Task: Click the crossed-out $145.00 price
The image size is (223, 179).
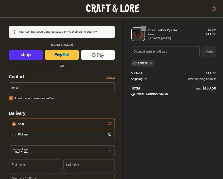Action: 212,30
